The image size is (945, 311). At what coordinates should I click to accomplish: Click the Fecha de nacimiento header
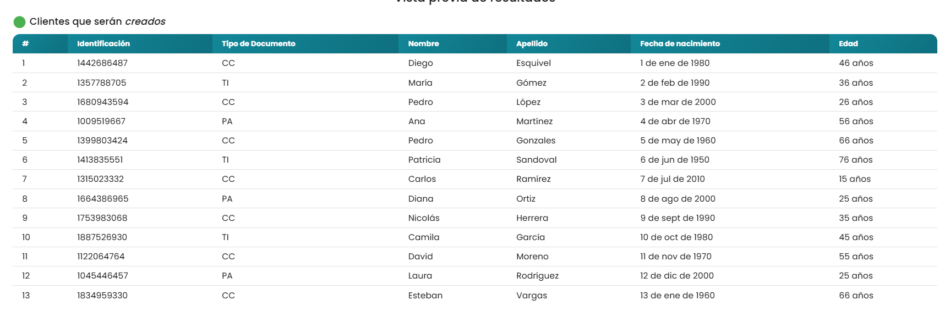pyautogui.click(x=680, y=43)
